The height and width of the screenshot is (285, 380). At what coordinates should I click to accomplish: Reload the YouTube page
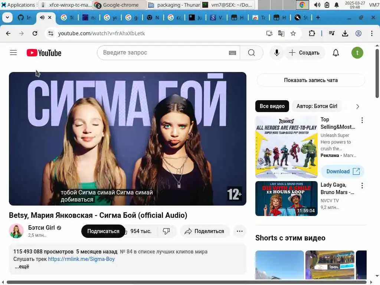click(x=35, y=33)
